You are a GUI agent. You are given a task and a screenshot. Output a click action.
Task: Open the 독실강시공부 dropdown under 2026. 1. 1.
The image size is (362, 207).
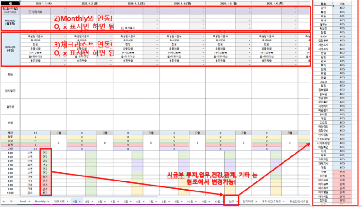(x=64, y=36)
